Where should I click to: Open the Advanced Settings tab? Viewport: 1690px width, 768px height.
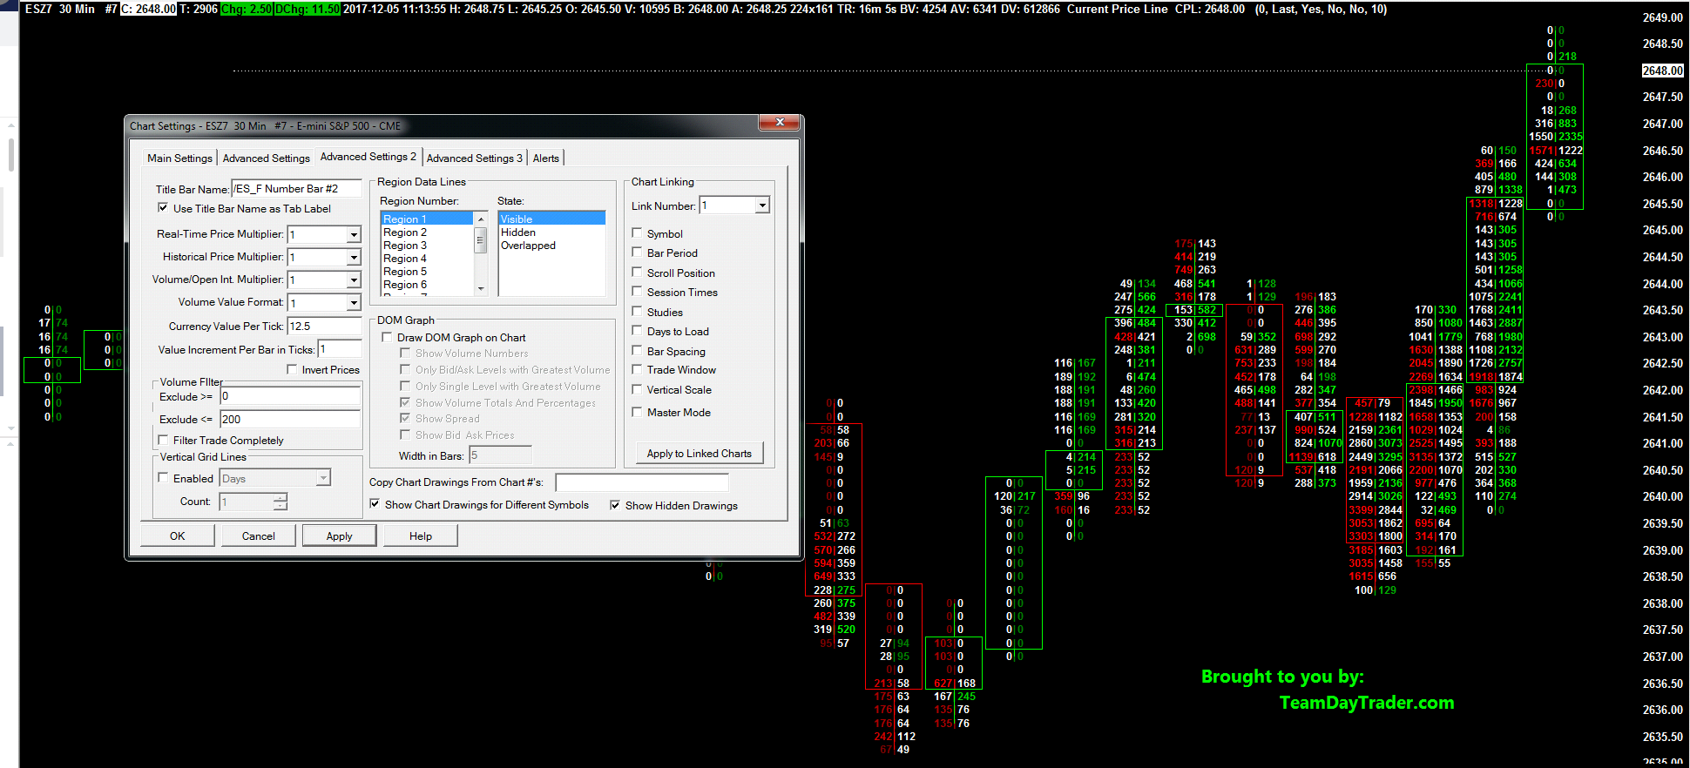pos(266,158)
